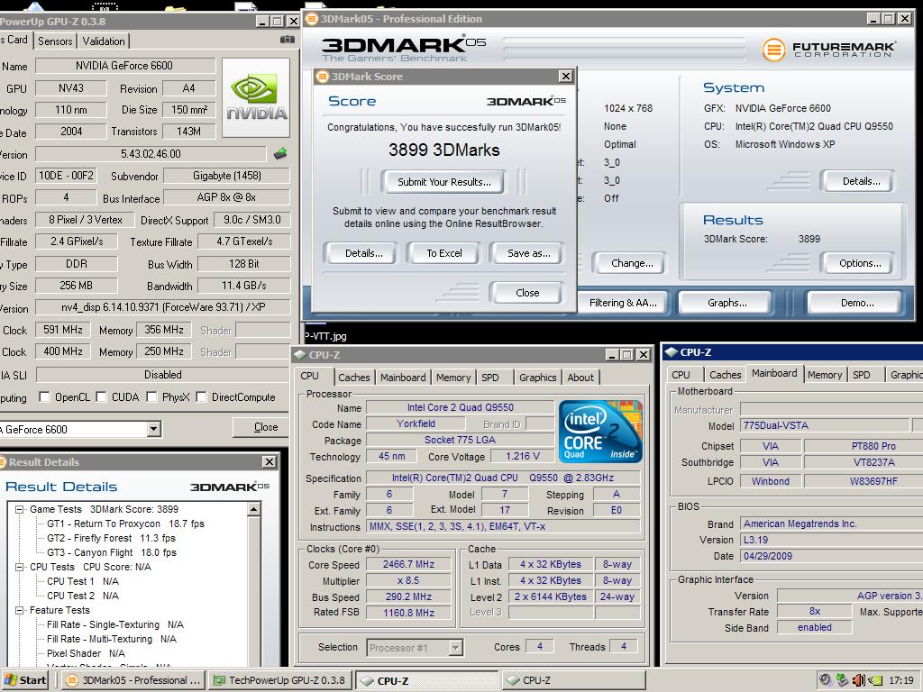The image size is (923, 692).
Task: Click the NVIDIA tray icon
Action: (875, 680)
